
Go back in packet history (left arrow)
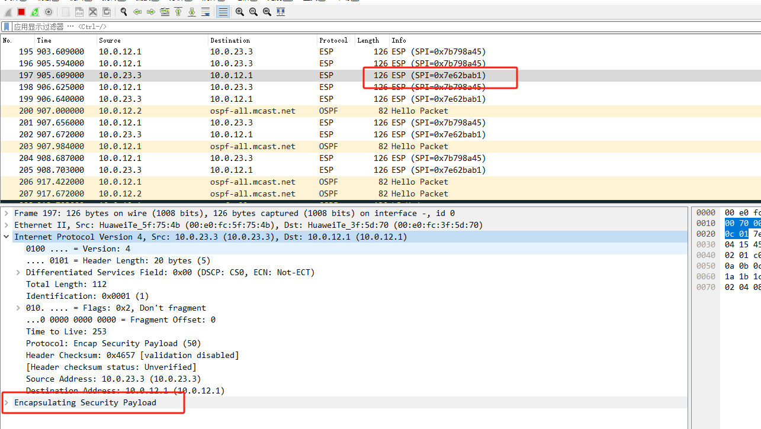tap(137, 12)
